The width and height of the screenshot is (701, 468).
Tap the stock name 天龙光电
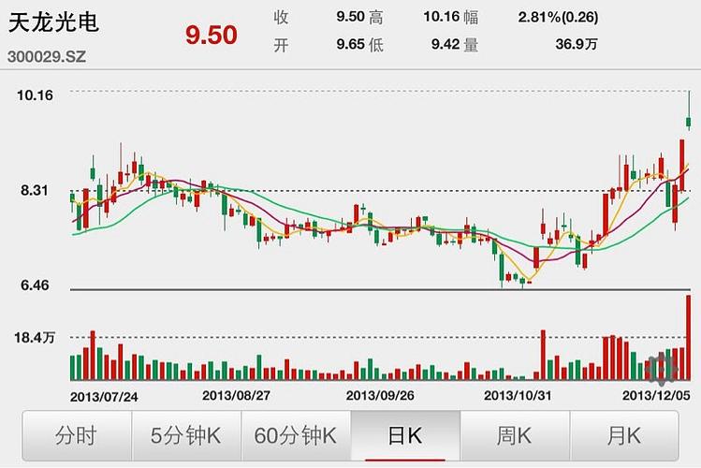click(52, 23)
